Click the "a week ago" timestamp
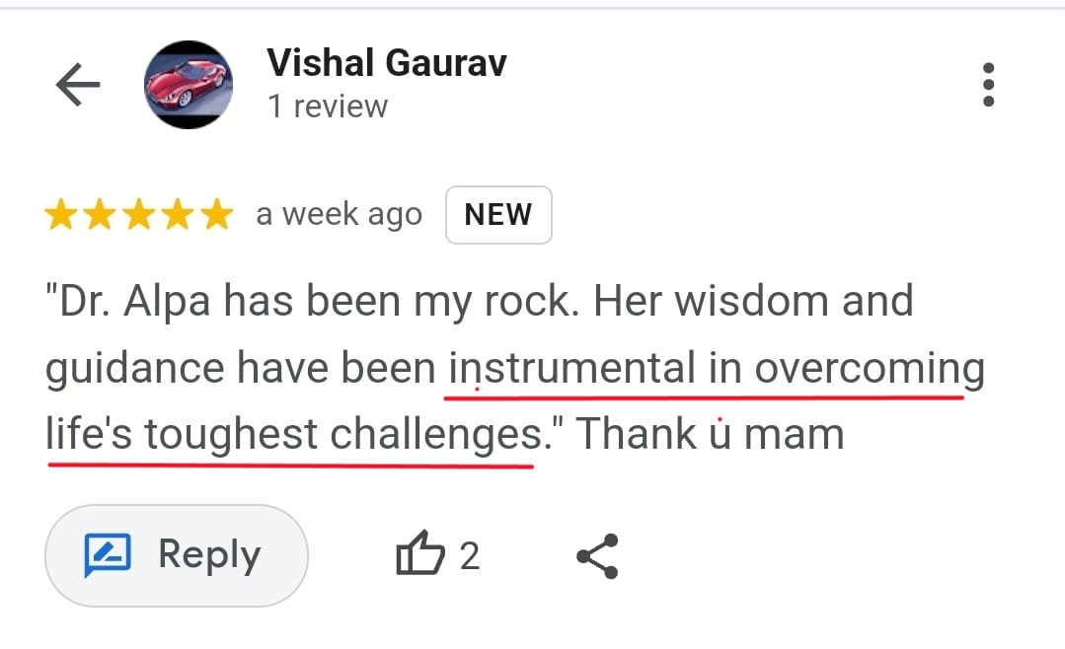 (x=339, y=215)
